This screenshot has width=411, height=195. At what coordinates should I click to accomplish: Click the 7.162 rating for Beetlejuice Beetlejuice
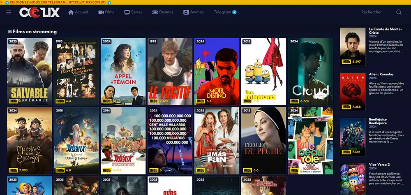356,152
